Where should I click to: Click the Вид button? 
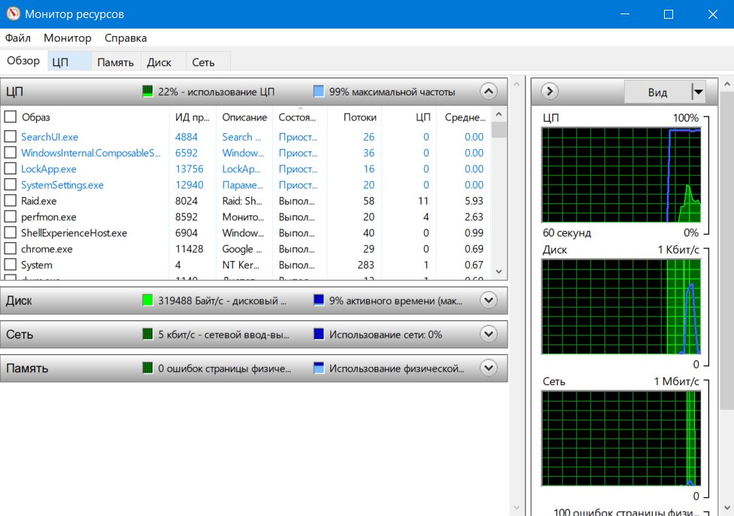(x=658, y=92)
